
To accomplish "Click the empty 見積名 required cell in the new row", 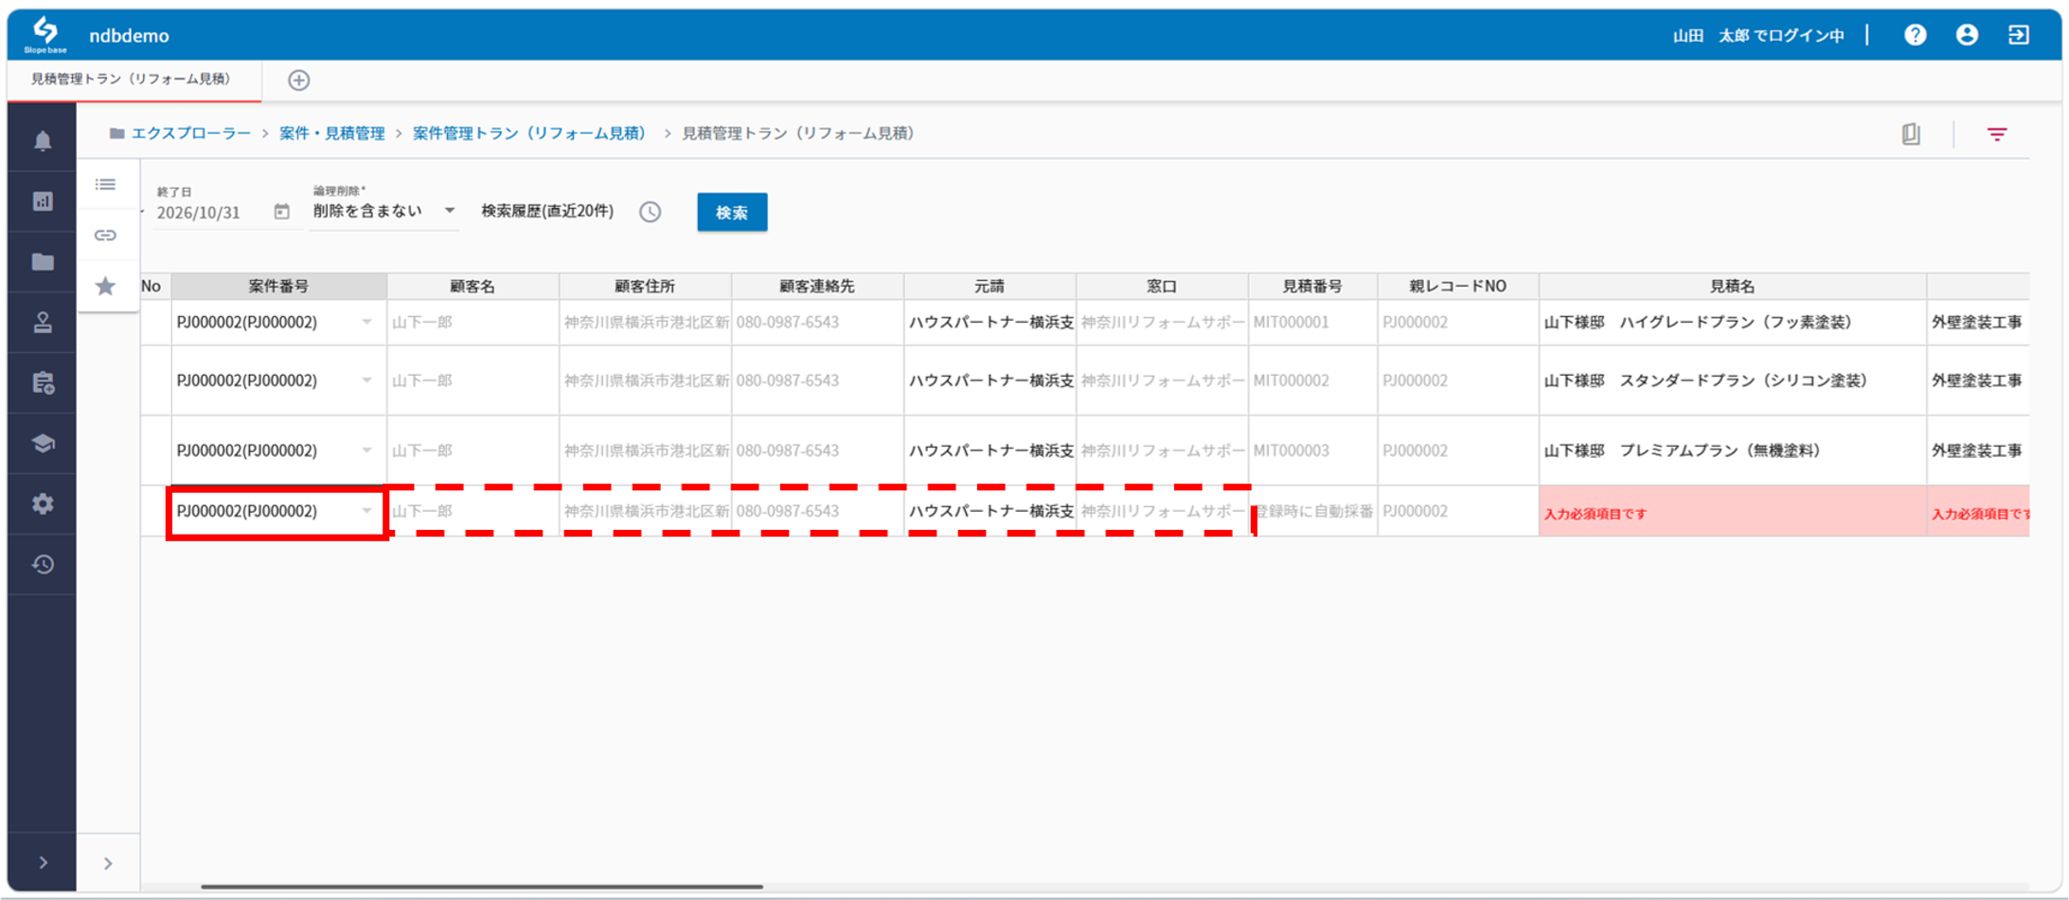I will click(1732, 512).
